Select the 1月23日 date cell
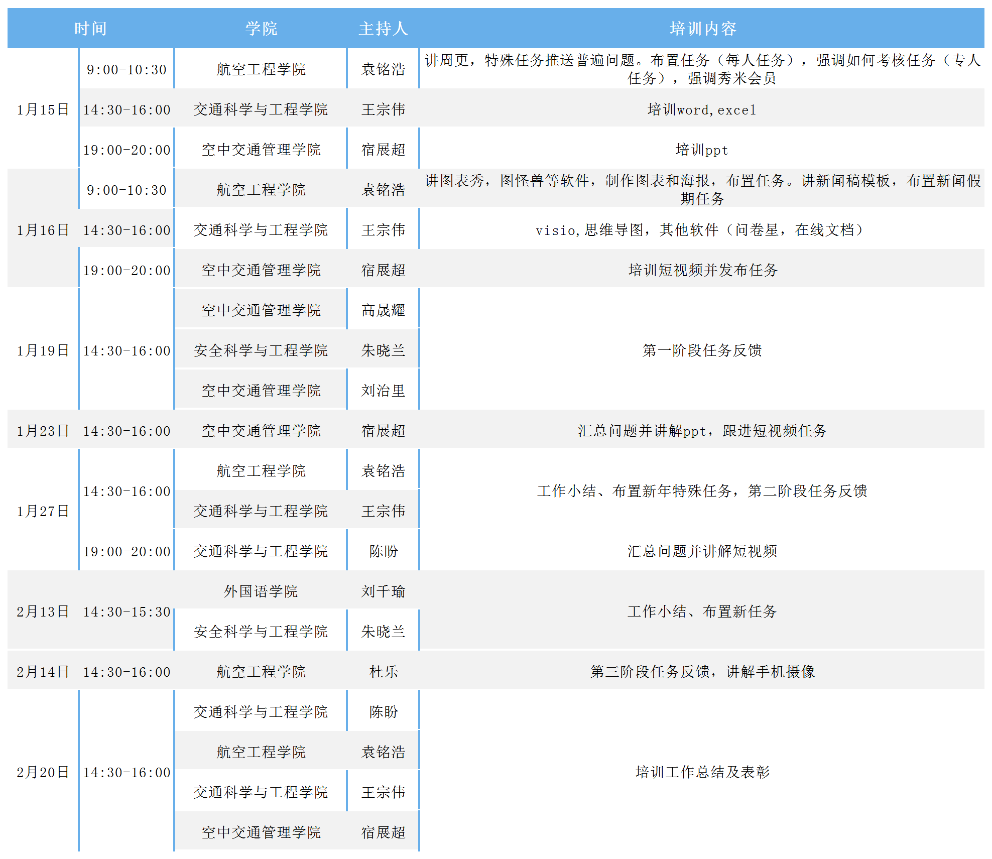 [43, 431]
